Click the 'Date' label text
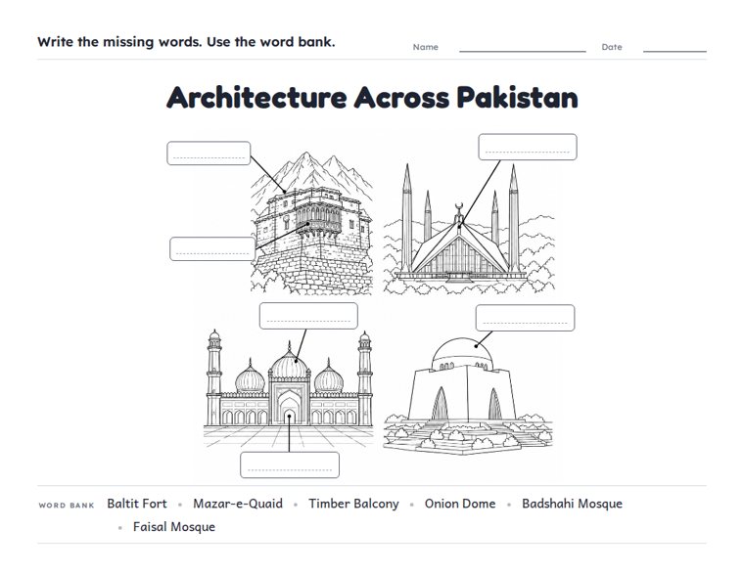The width and height of the screenshot is (744, 574). pyautogui.click(x=612, y=47)
